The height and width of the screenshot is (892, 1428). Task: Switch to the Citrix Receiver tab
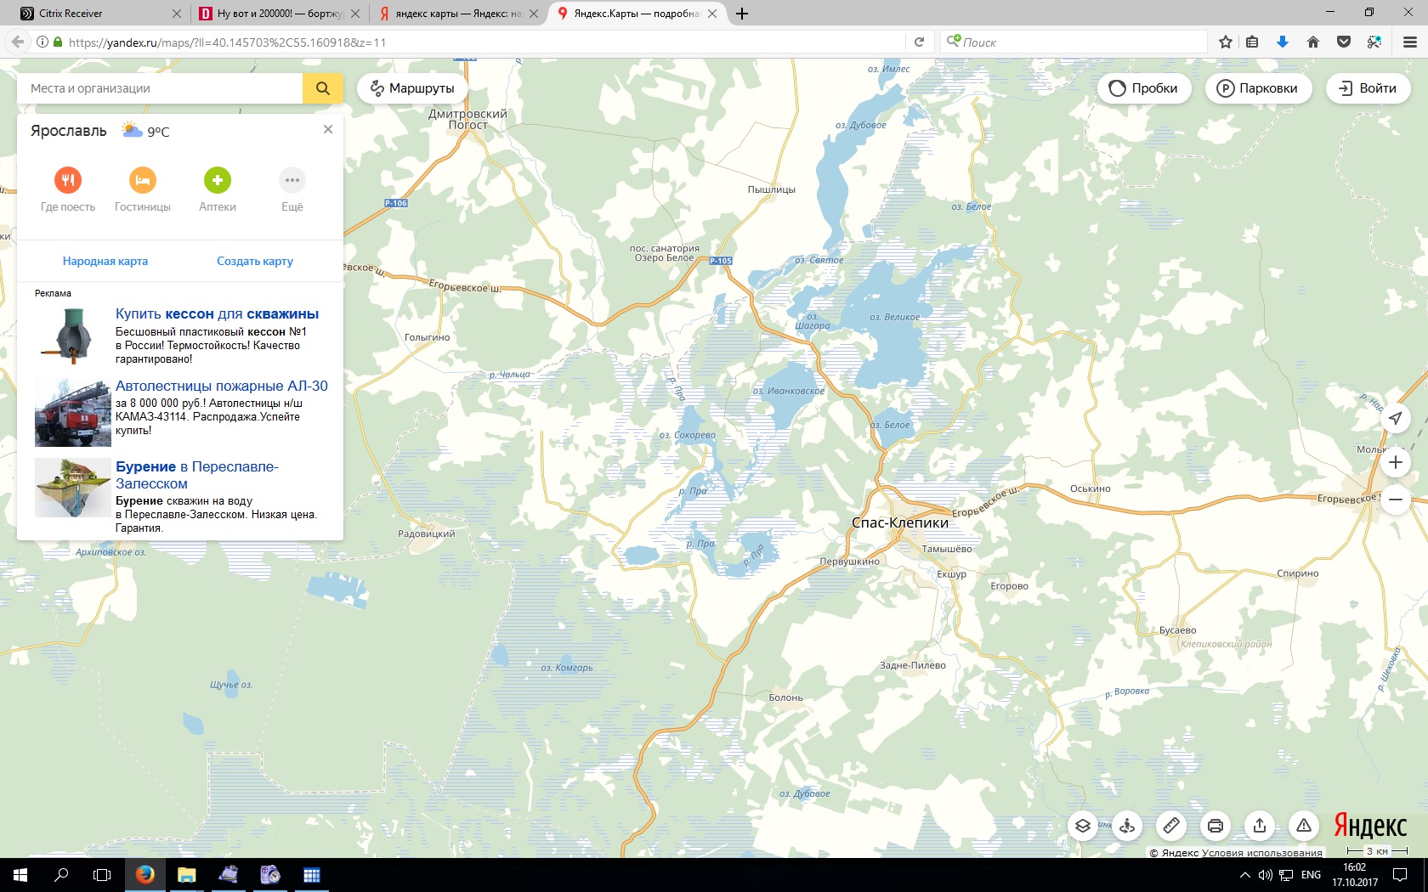point(93,14)
